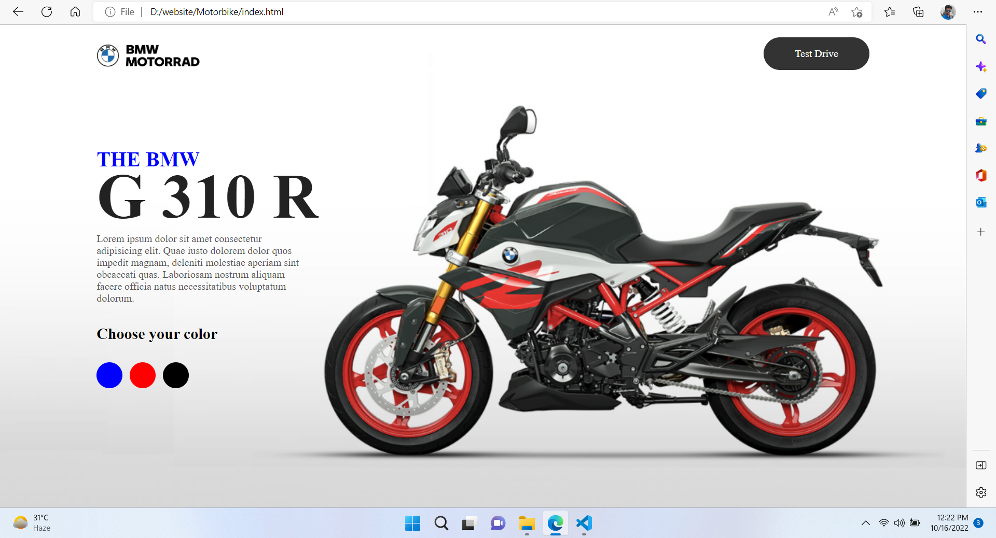Open Wi-Fi network settings in tray
The width and height of the screenshot is (996, 538).
click(884, 523)
